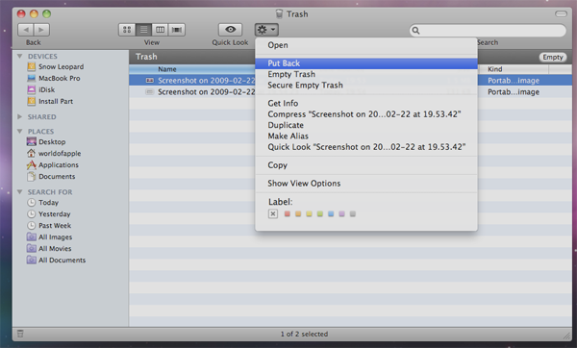Open iDisk from sidebar
Image resolution: width=577 pixels, height=348 pixels.
40,89
